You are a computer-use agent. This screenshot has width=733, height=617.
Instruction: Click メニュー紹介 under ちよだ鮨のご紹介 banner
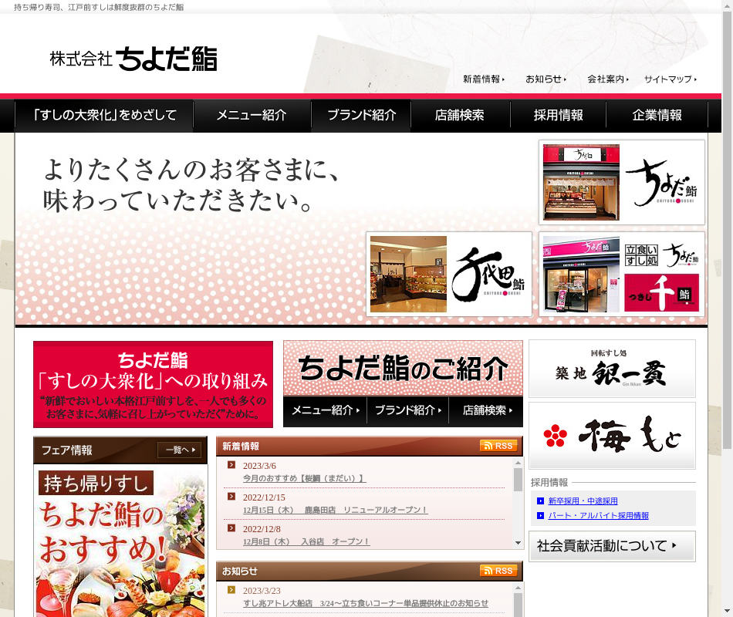(326, 410)
